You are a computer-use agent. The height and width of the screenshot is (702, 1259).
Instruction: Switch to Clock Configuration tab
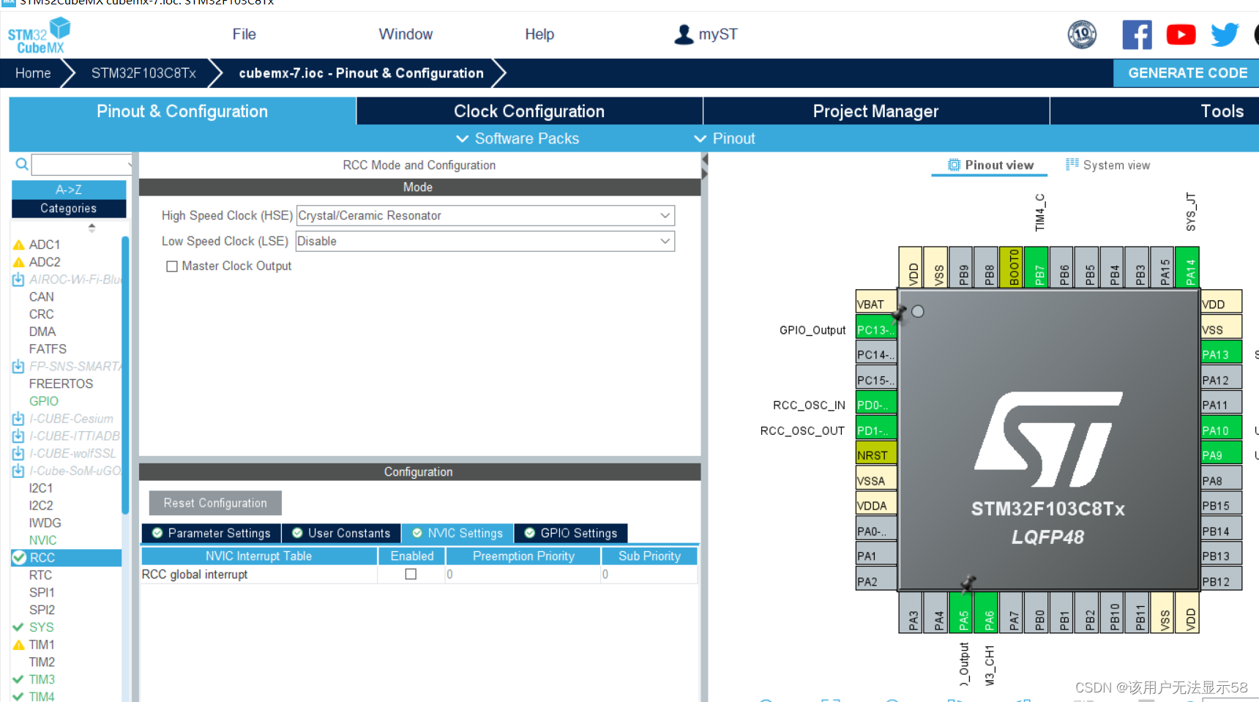529,111
